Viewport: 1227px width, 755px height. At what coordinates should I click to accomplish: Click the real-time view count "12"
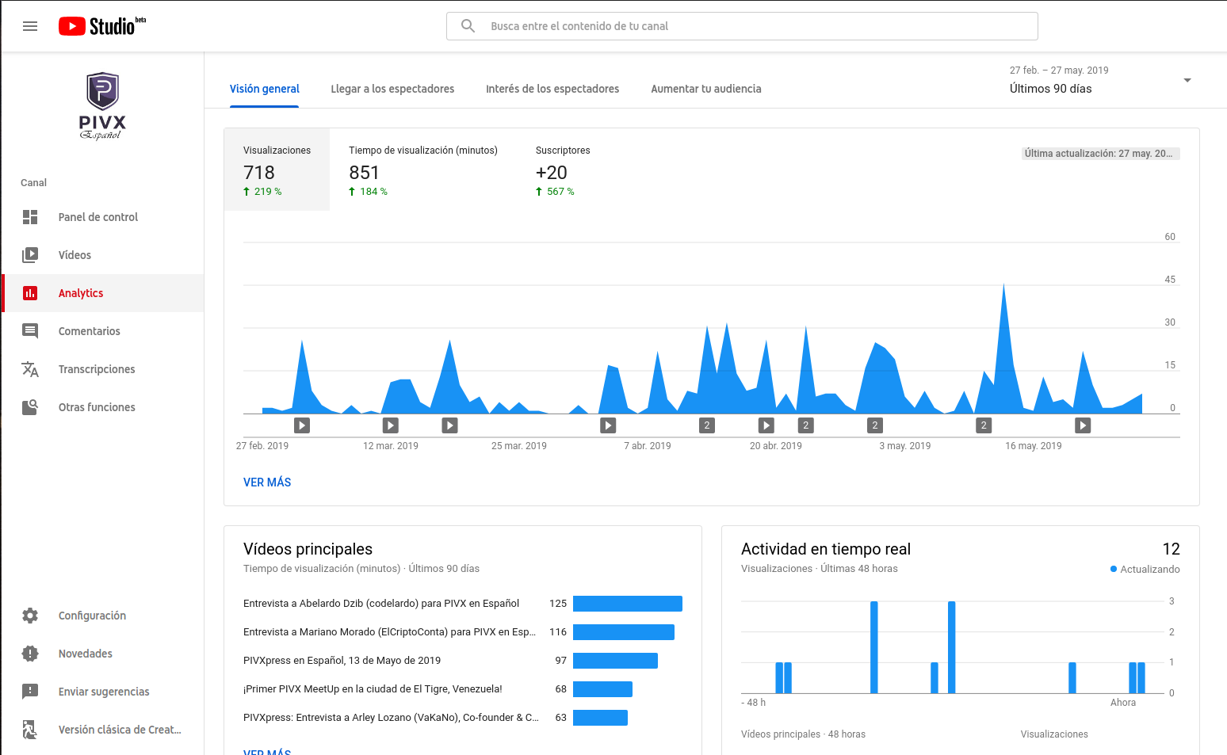pyautogui.click(x=1171, y=549)
